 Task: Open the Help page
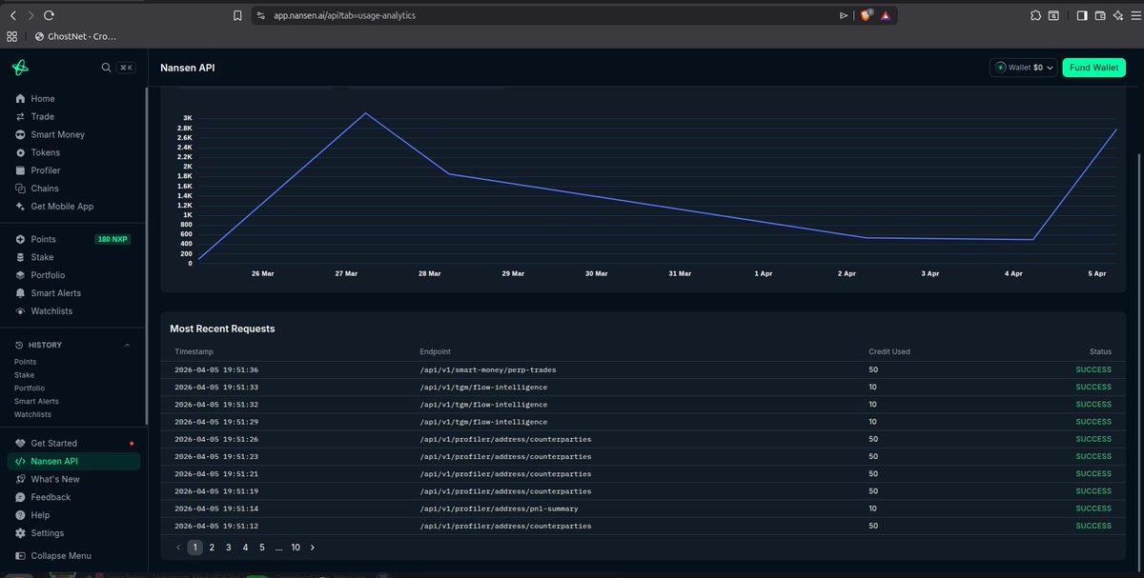click(x=40, y=515)
